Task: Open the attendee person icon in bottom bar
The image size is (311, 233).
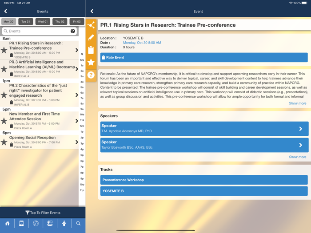Action: point(64,224)
